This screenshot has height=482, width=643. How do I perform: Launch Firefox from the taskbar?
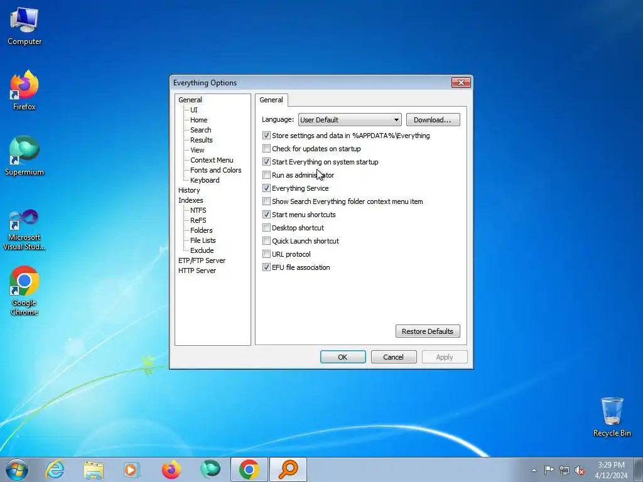pyautogui.click(x=171, y=469)
